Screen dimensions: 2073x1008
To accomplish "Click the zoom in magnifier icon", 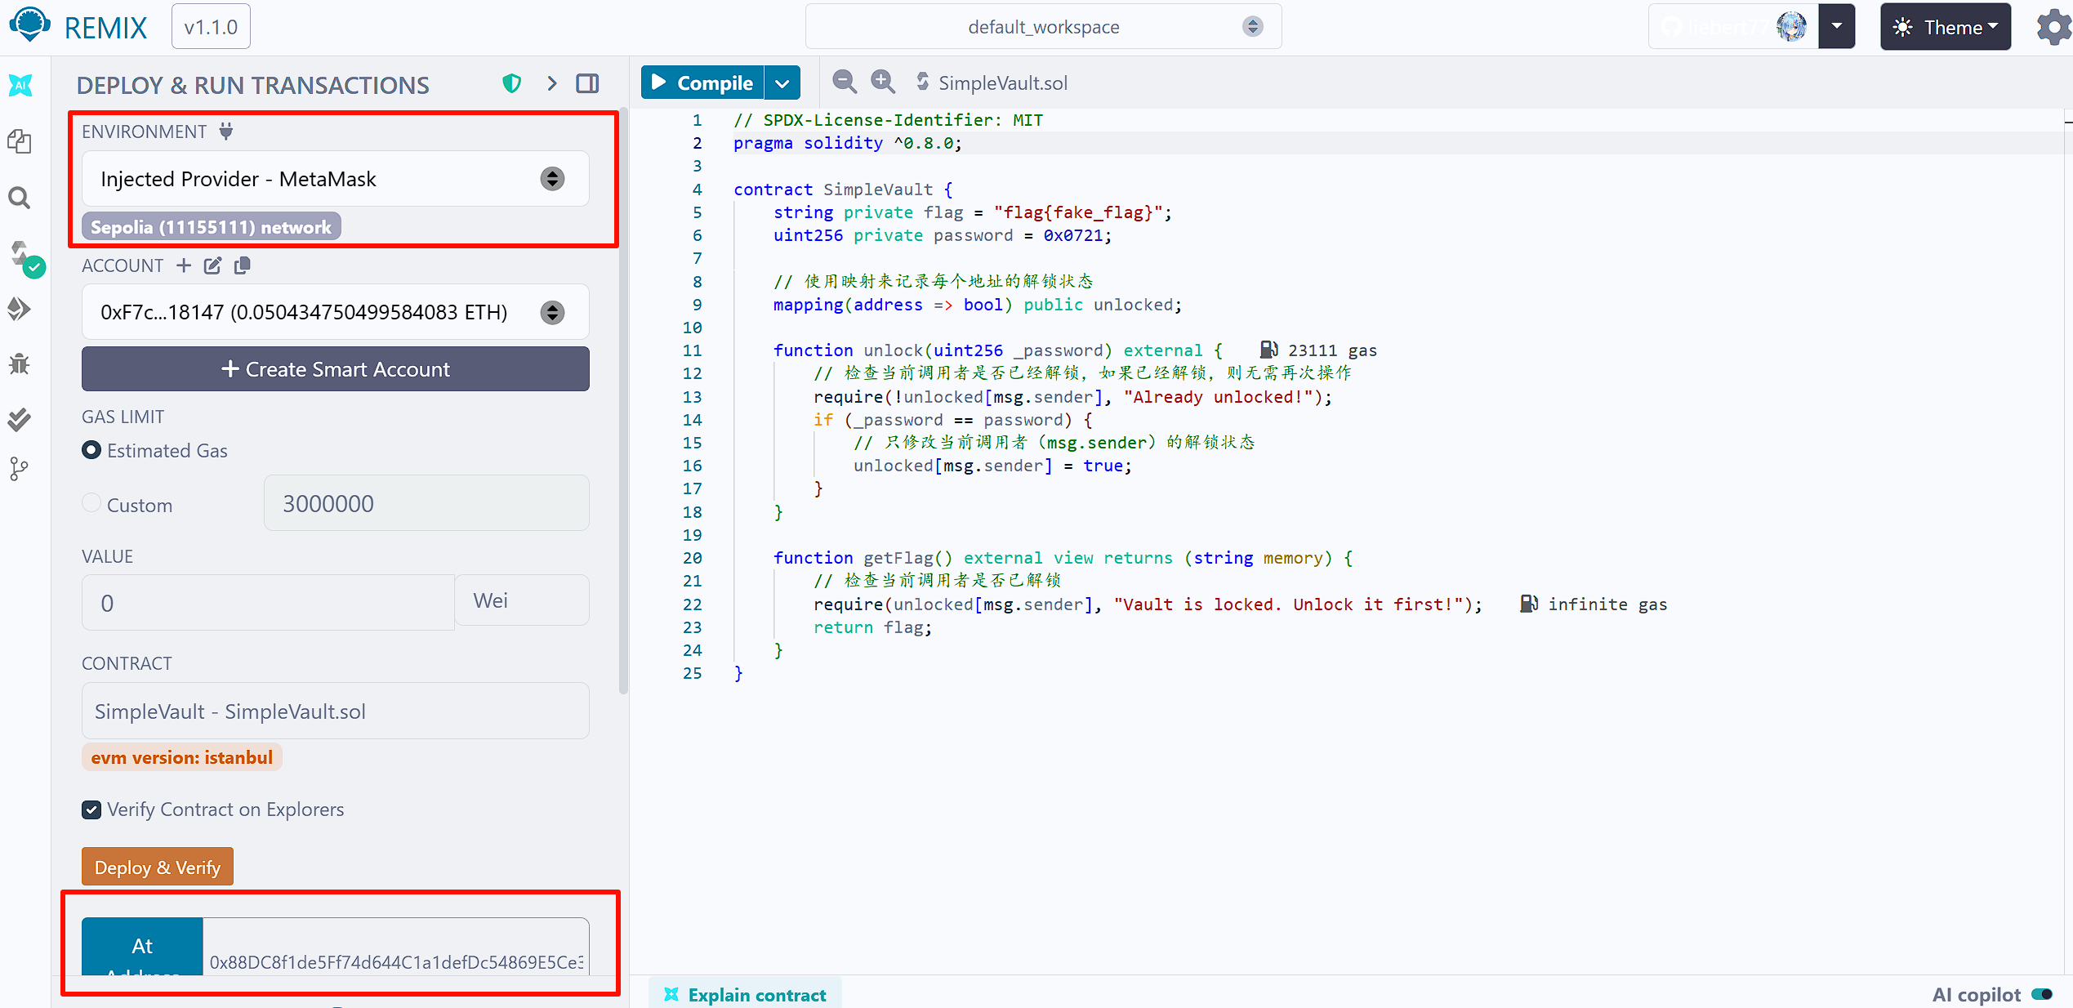I will 882,82.
